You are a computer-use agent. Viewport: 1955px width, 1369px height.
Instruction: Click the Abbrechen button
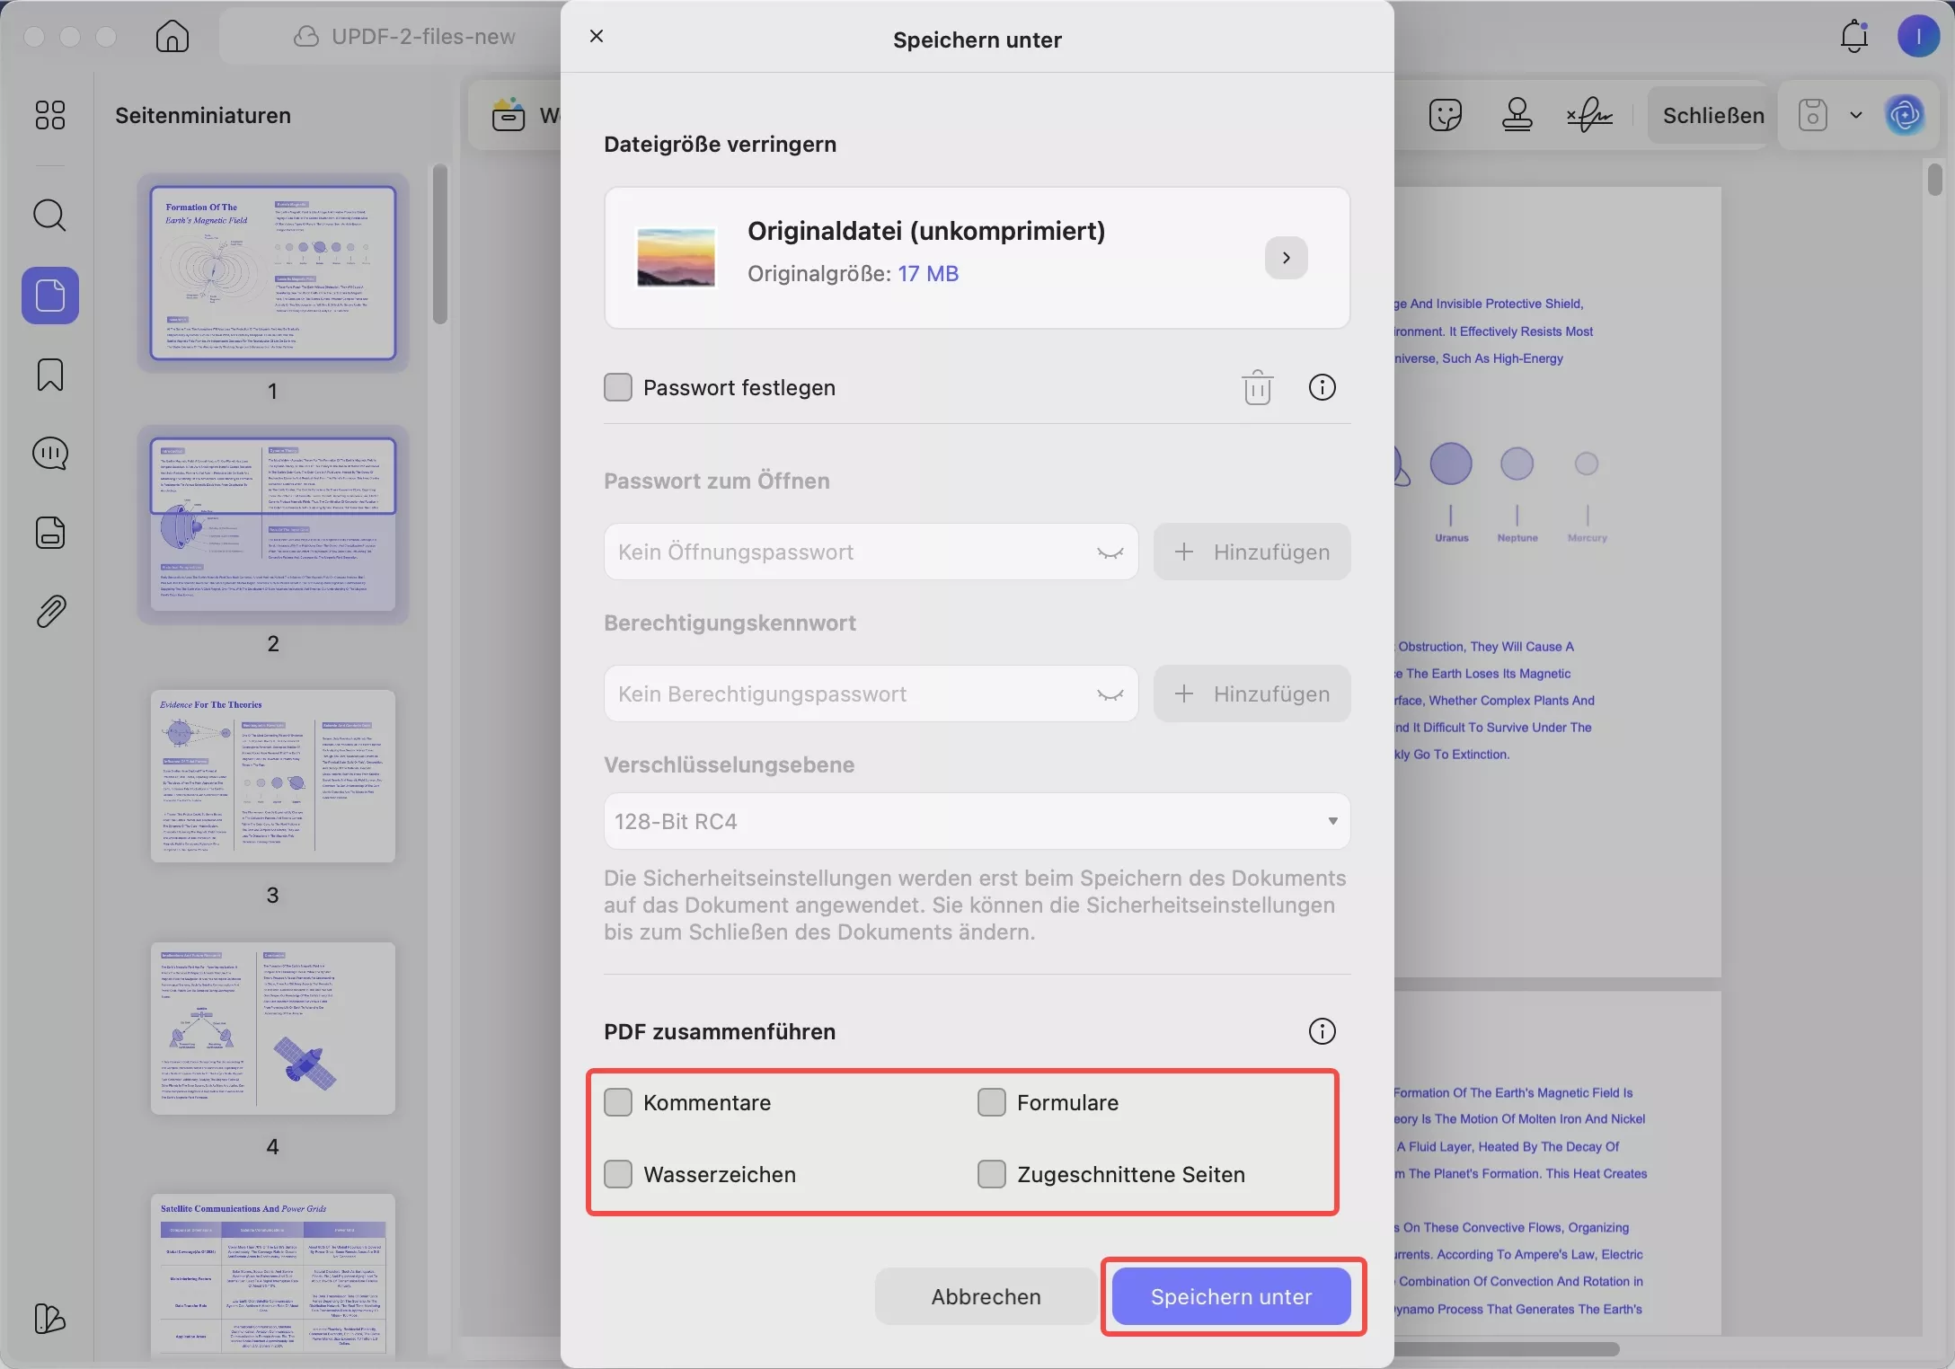click(x=986, y=1296)
